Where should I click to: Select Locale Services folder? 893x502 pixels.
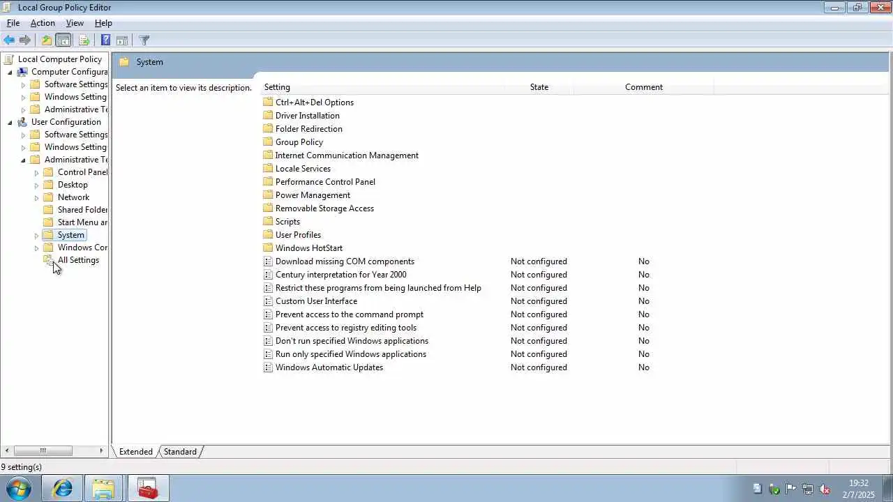[x=297, y=169]
